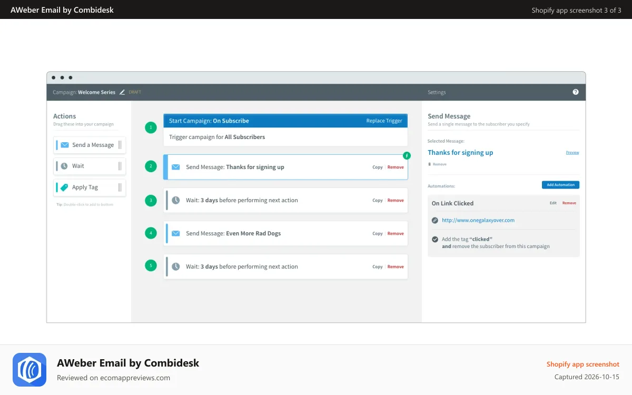Open the Preview link for selected message
The image size is (632, 395).
pyautogui.click(x=572, y=153)
